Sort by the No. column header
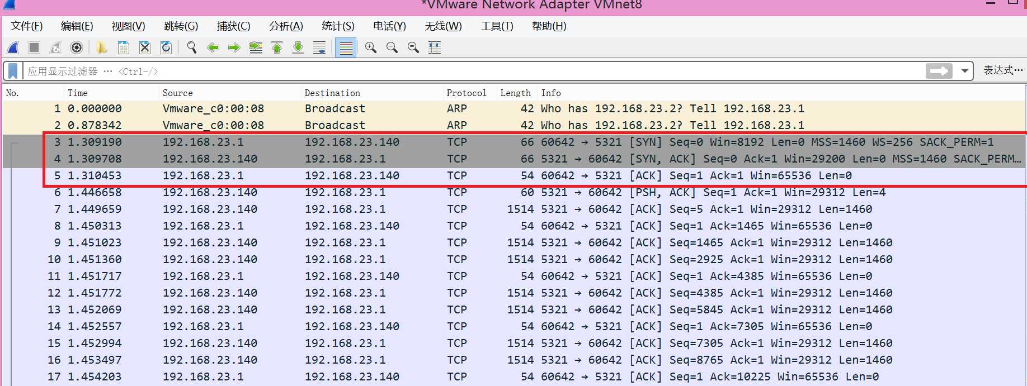 [x=33, y=93]
